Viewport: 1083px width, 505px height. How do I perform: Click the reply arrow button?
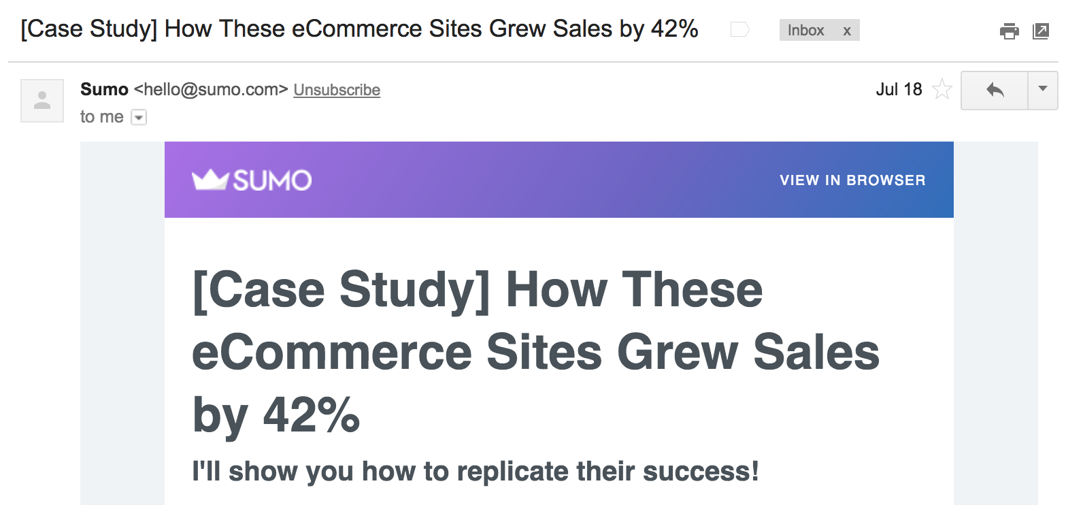pyautogui.click(x=995, y=90)
